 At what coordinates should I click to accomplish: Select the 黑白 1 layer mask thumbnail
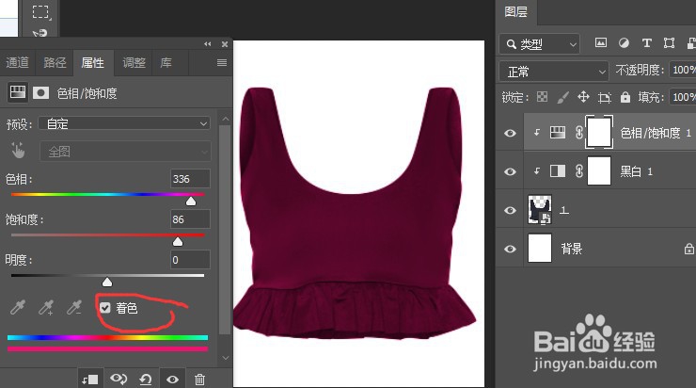coord(599,171)
